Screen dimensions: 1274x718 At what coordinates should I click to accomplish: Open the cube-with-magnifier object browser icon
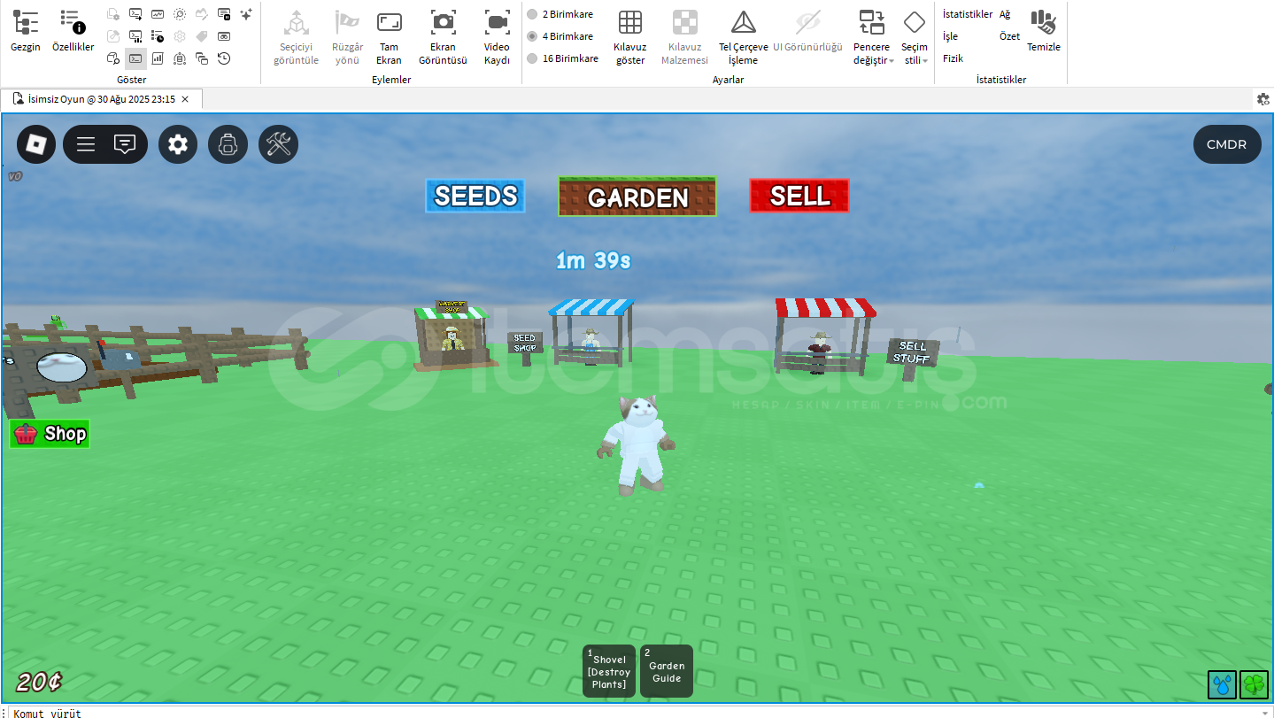113,58
